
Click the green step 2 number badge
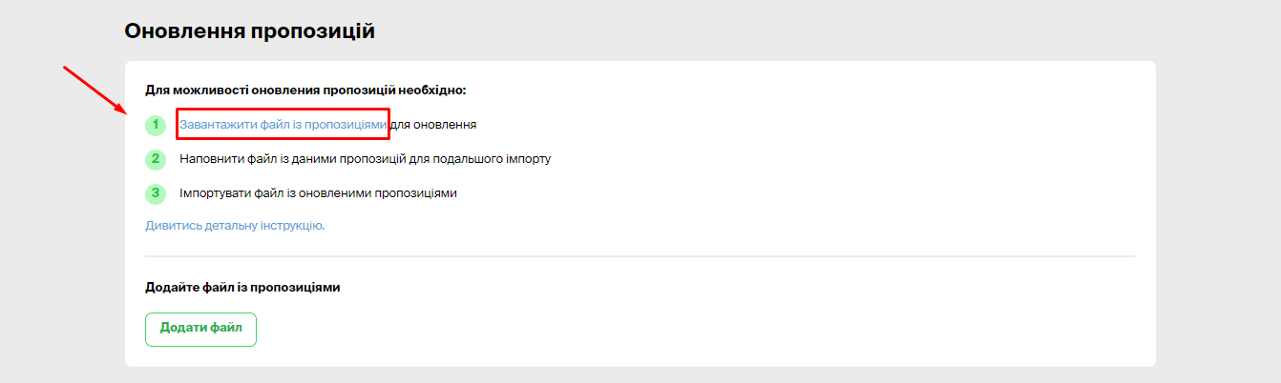pyautogui.click(x=155, y=159)
